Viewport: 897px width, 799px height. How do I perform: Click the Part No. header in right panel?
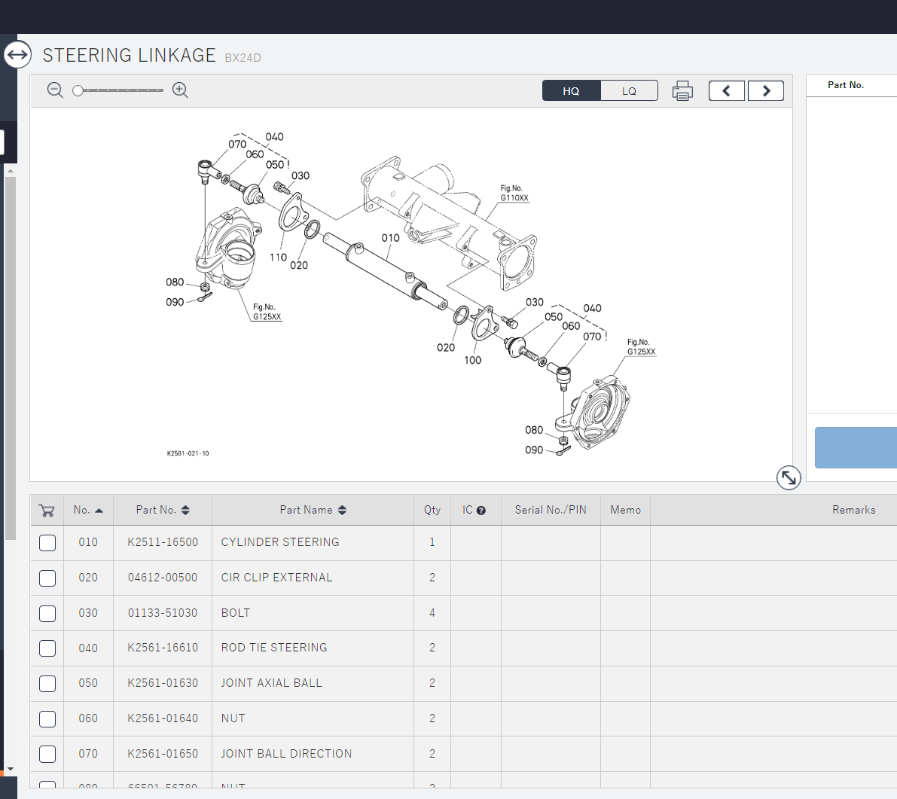(x=846, y=85)
